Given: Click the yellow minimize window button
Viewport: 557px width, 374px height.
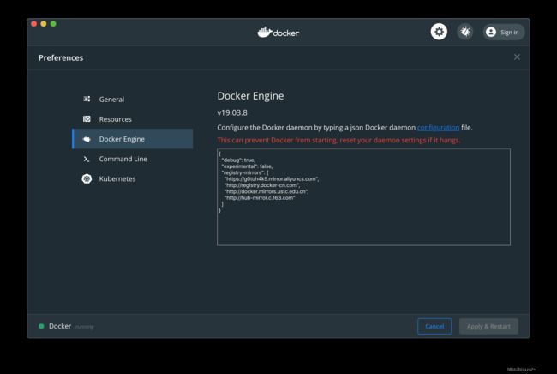Looking at the screenshot, I should [x=44, y=24].
